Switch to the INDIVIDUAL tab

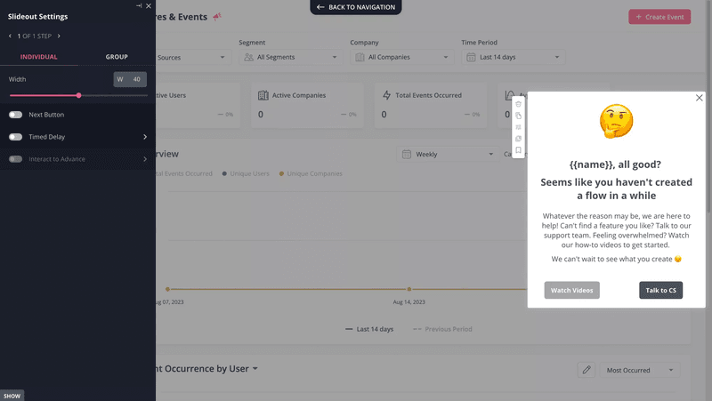38,57
